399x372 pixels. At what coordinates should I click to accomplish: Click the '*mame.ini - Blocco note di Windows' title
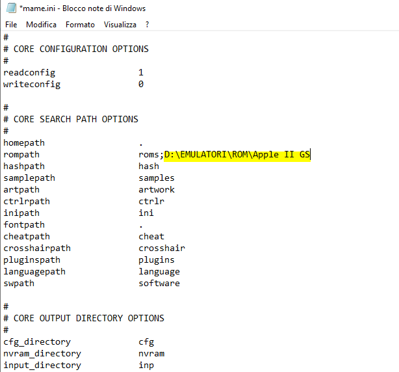tap(83, 8)
